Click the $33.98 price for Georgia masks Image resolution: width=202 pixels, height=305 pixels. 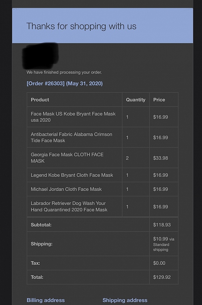coord(161,158)
